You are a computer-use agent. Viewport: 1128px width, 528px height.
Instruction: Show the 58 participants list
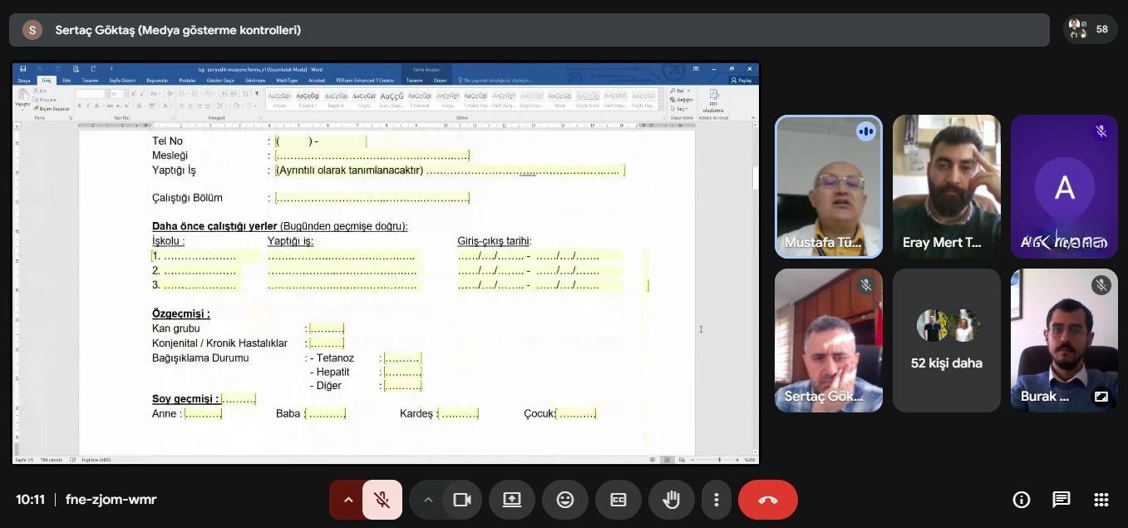[x=1090, y=29]
